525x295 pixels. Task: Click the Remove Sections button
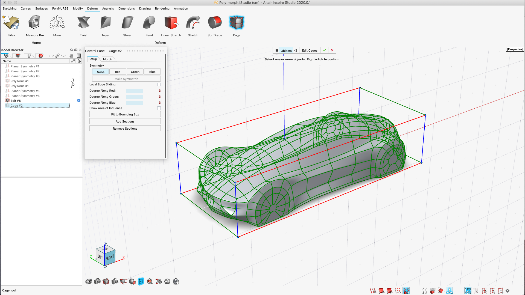(125, 129)
